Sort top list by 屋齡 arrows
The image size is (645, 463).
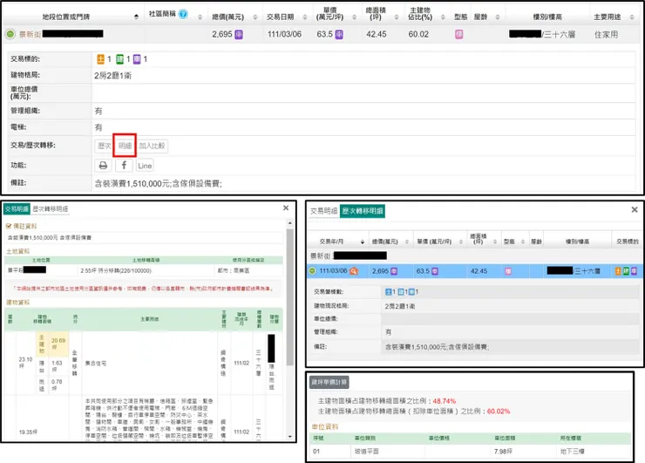pos(498,17)
